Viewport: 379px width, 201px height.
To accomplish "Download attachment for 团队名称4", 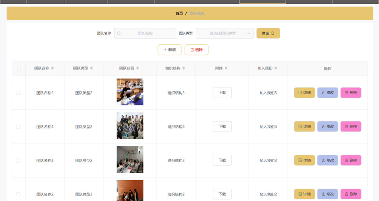I will point(222,127).
